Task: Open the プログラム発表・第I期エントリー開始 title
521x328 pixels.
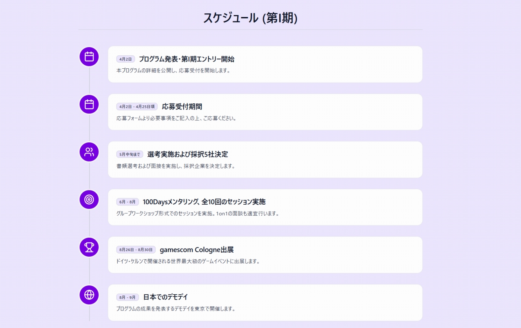Action: (186, 59)
